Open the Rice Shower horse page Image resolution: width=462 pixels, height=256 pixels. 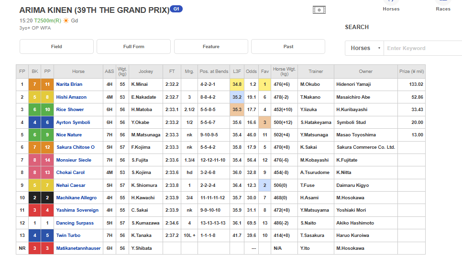(70, 110)
